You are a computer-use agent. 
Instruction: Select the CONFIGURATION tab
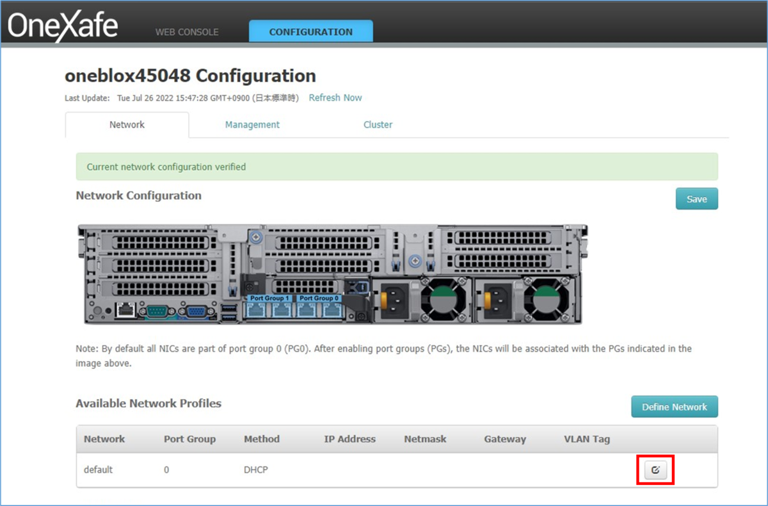(310, 31)
